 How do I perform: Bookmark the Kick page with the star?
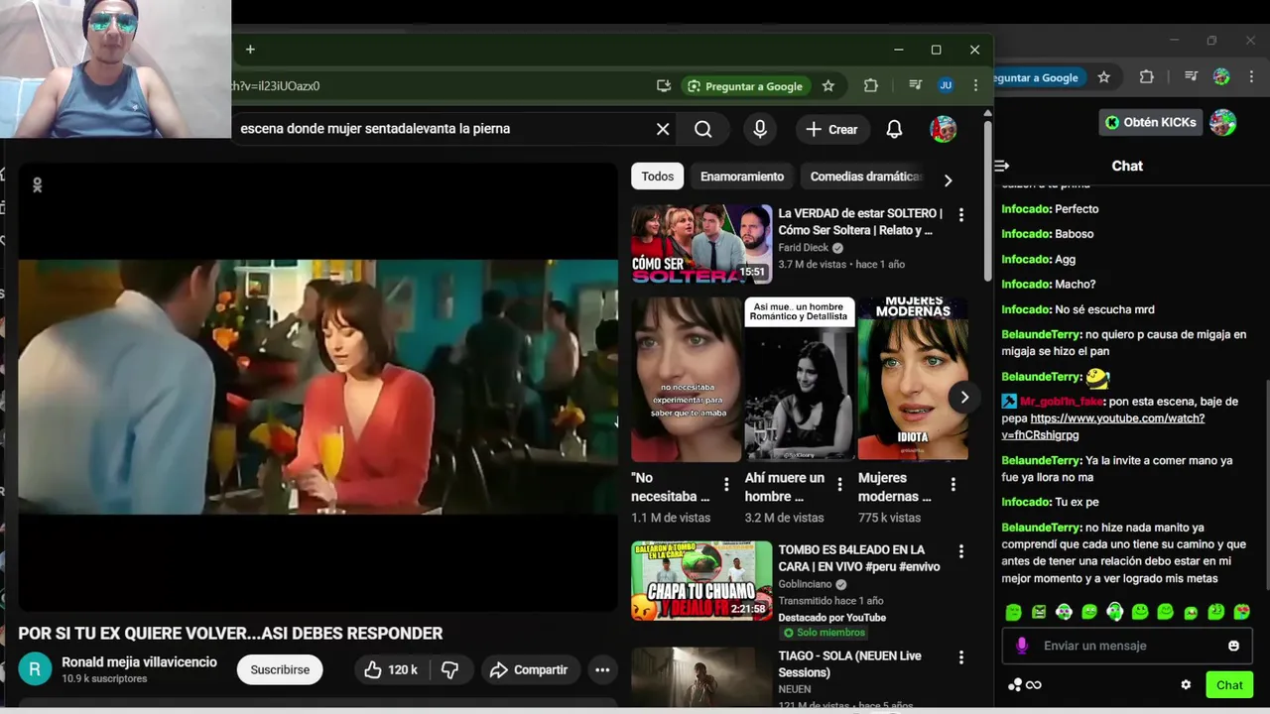[x=1103, y=77]
